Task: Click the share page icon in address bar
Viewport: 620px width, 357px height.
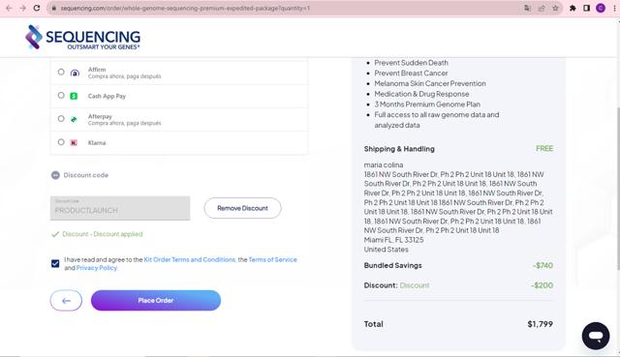Action: point(542,8)
